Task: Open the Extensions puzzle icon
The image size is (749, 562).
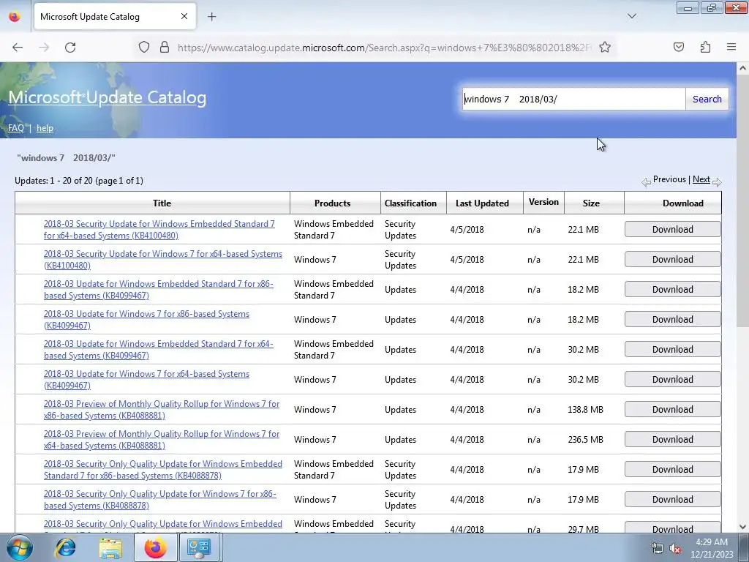Action: (x=705, y=48)
